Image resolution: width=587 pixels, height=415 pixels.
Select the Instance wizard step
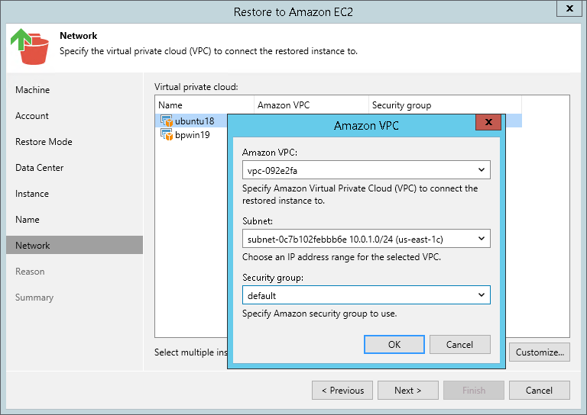coord(32,194)
